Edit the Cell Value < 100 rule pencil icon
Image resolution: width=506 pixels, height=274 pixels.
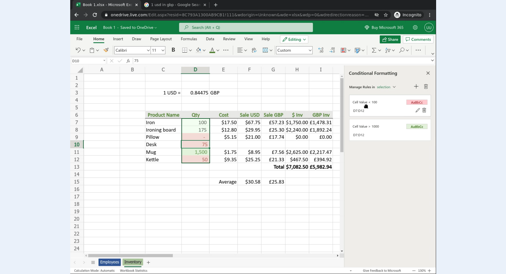point(417,110)
